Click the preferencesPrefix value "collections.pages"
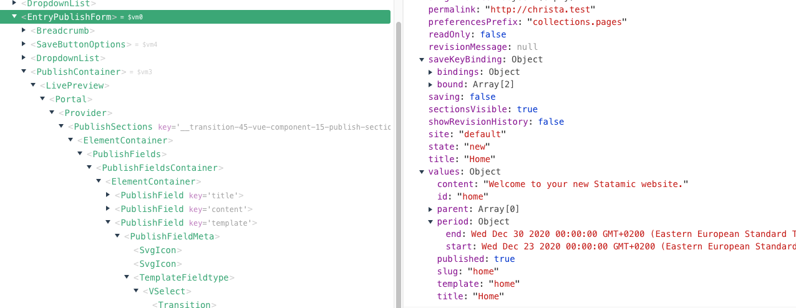The image size is (796, 308). [x=576, y=22]
